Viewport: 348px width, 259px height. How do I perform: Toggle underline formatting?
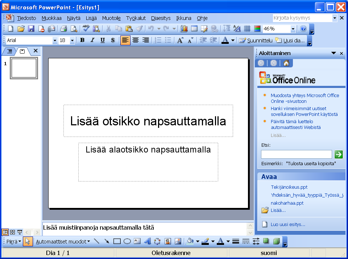(x=103, y=40)
